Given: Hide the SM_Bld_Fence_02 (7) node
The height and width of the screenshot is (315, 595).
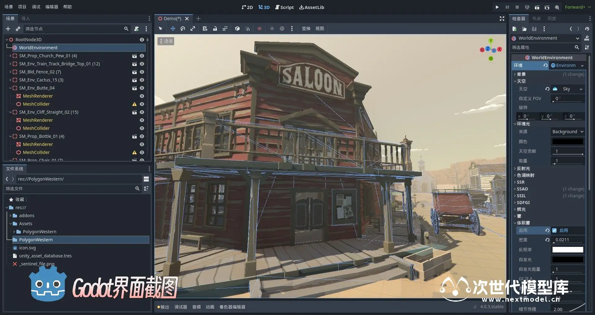Looking at the screenshot, I should click(x=142, y=72).
